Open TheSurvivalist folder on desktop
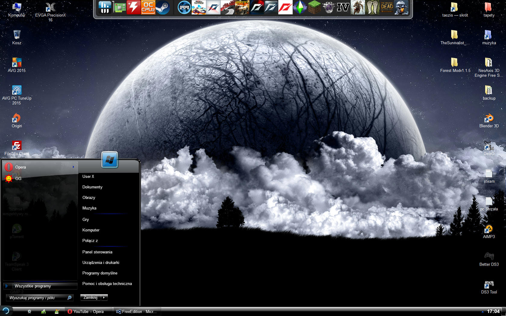 (455, 37)
